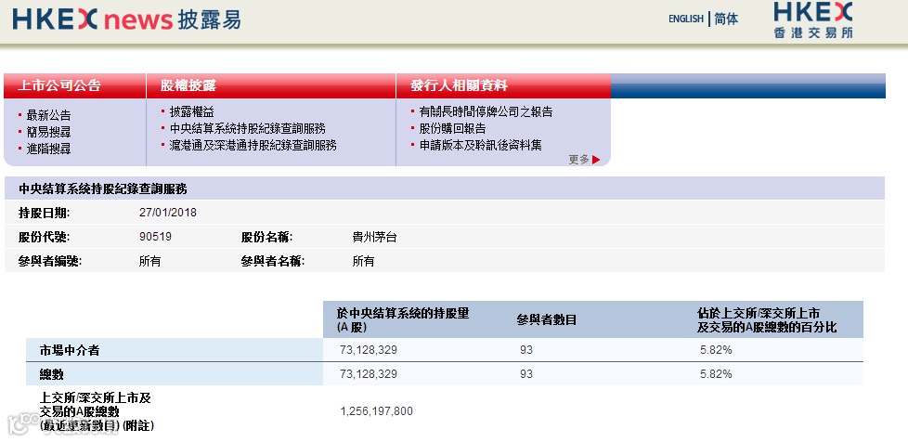Click 參與者數目 column header
The width and height of the screenshot is (908, 442).
547,319
